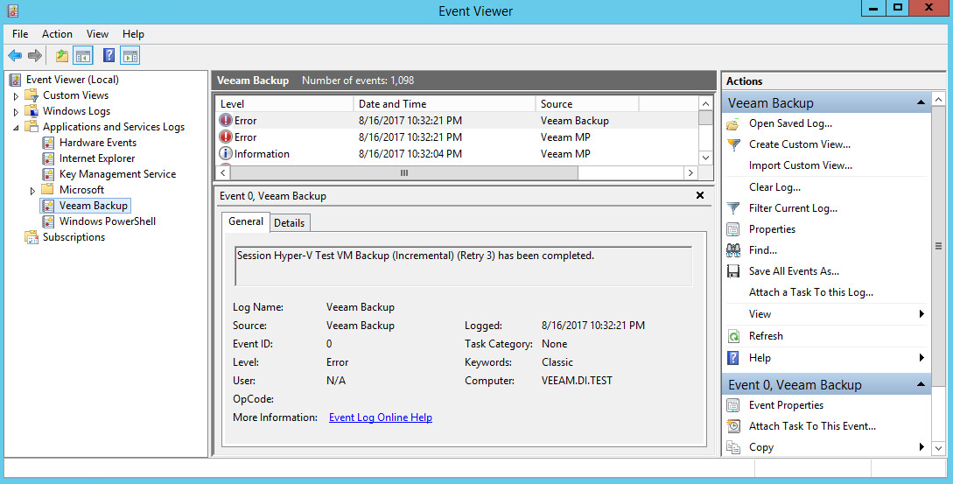Screen dimensions: 953x484
Task: Click the Event Properties icon in Actions
Action: 733,405
